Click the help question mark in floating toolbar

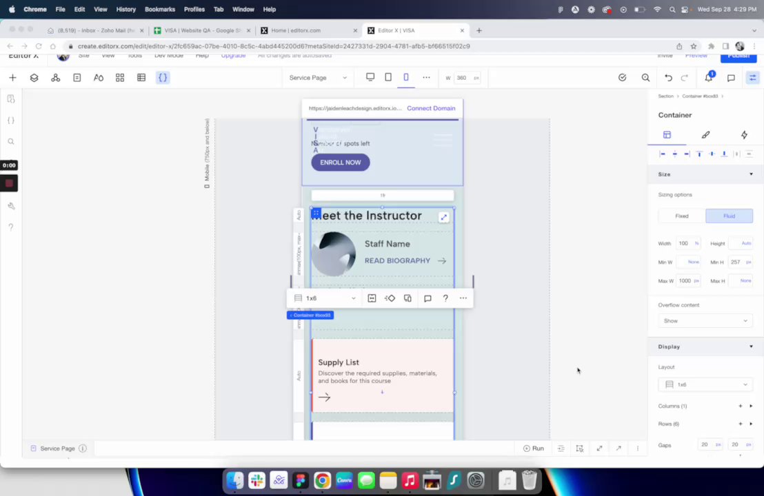tap(445, 298)
